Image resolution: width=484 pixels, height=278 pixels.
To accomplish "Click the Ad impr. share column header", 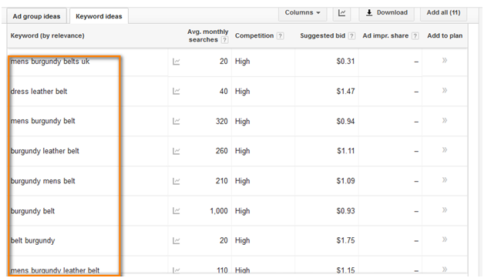I will [x=385, y=35].
